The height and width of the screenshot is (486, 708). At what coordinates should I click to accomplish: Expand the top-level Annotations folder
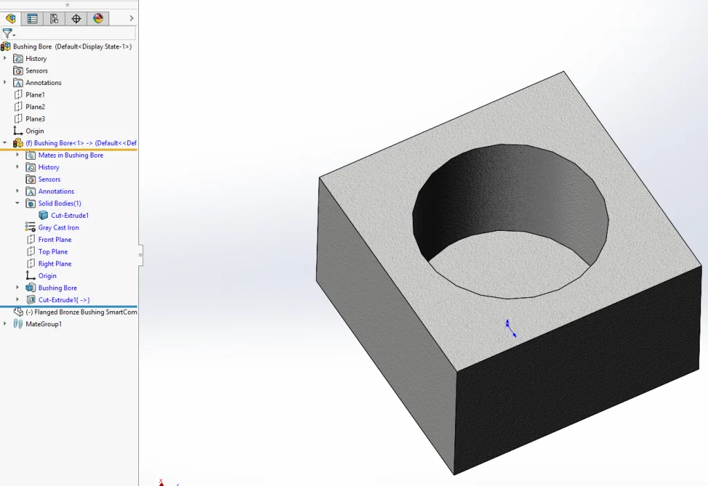5,82
